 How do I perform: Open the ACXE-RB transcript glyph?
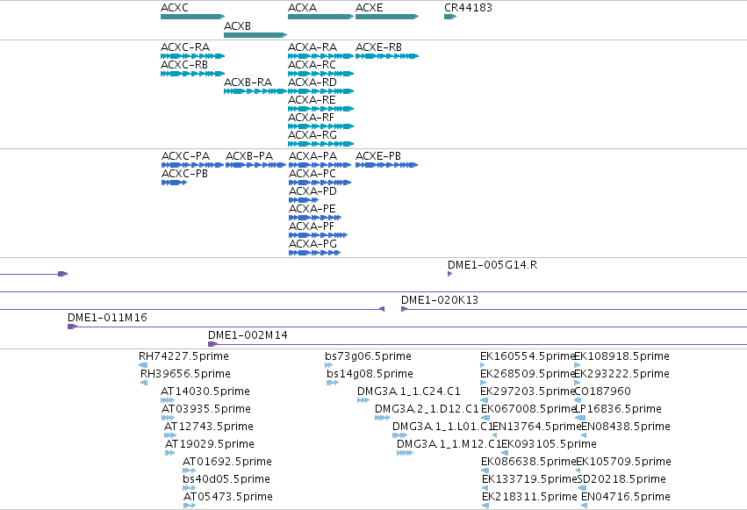coord(387,56)
